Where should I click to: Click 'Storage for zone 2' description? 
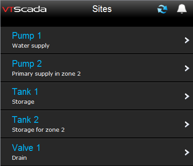click(x=38, y=130)
